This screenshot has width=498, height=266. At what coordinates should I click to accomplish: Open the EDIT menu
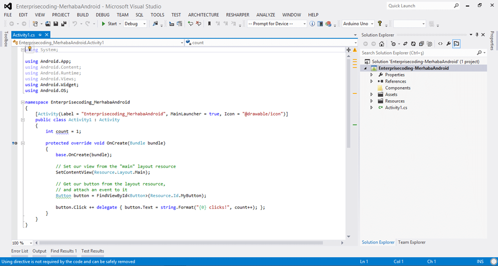tap(23, 15)
